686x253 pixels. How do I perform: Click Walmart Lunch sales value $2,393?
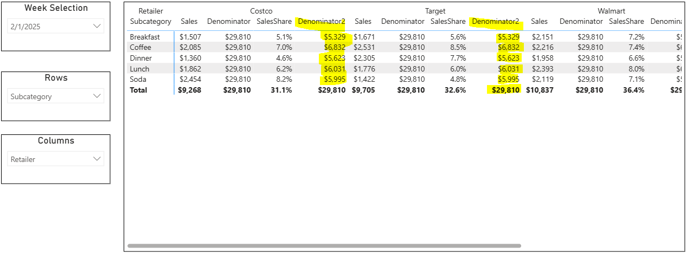tap(542, 69)
